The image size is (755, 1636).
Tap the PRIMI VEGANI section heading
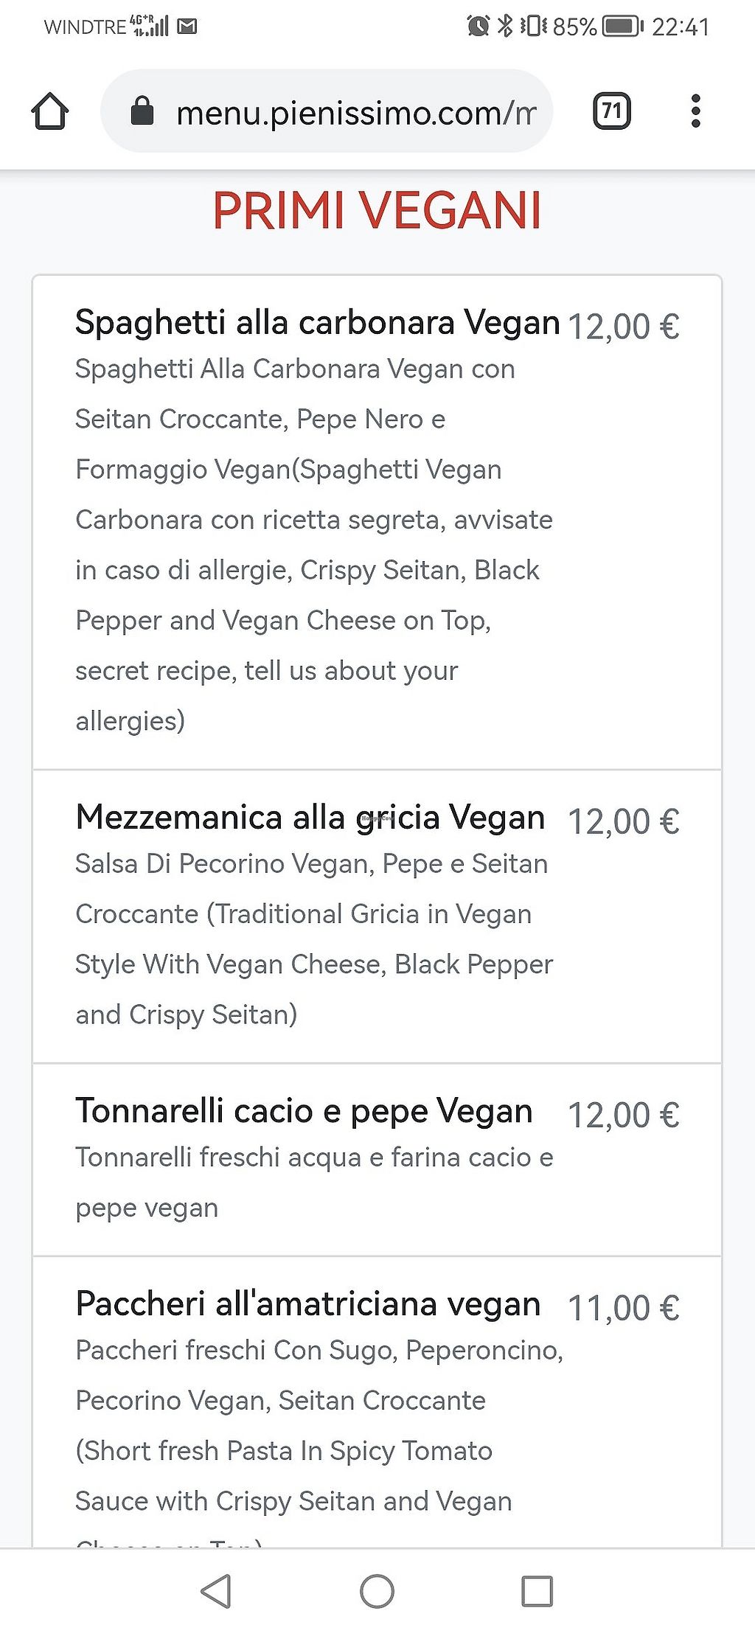(377, 211)
